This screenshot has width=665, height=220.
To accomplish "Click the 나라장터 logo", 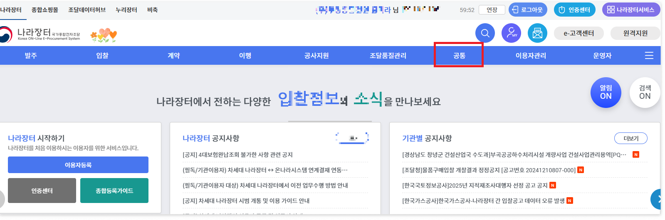I will pos(40,34).
